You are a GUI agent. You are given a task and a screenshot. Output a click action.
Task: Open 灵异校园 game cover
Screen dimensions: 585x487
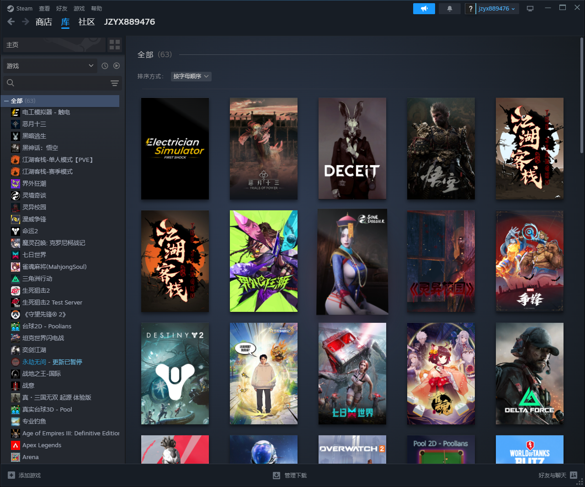click(x=441, y=261)
